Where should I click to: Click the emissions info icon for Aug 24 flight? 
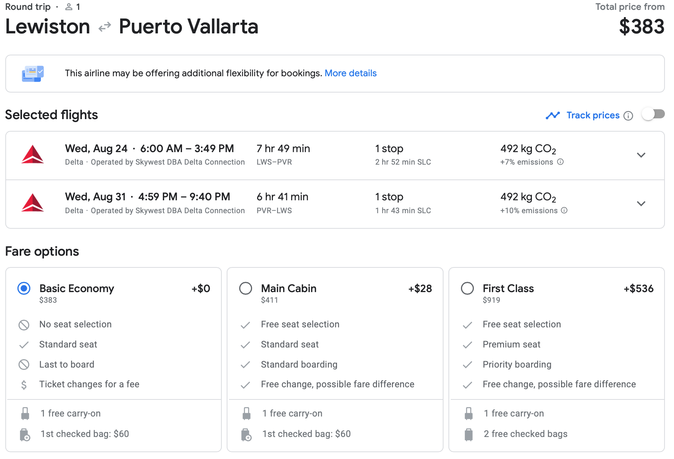(x=560, y=162)
